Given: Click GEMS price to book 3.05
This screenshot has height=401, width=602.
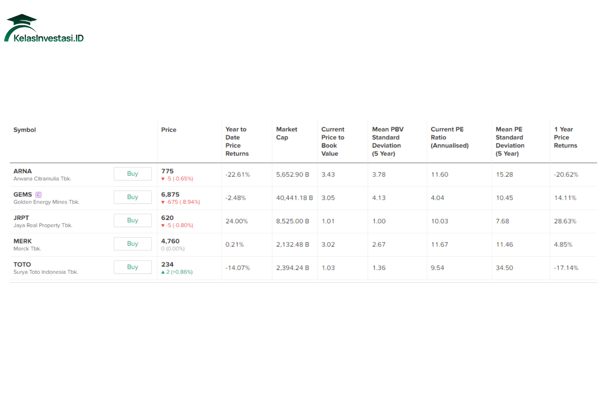Looking at the screenshot, I should coord(328,198).
